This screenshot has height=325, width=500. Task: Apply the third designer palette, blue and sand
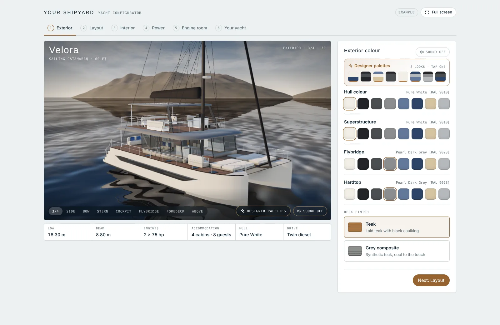[378, 77]
